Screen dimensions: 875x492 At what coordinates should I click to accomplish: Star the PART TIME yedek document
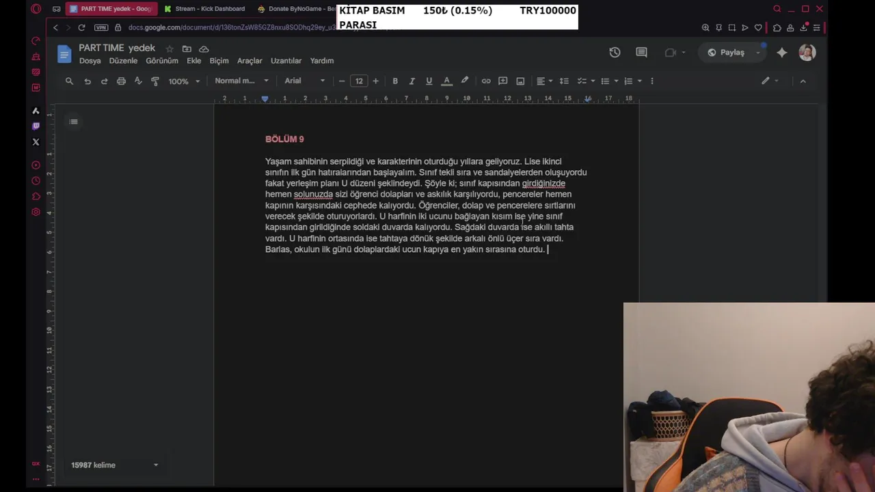pyautogui.click(x=170, y=49)
